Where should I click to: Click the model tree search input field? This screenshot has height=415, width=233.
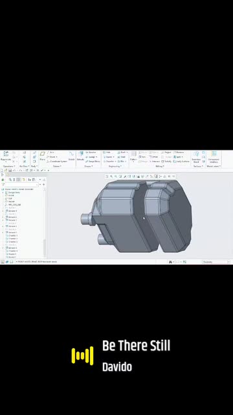coord(22,184)
